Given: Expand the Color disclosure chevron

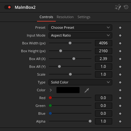Looking at the screenshot, I should coord(51,90).
